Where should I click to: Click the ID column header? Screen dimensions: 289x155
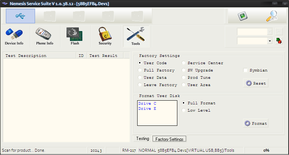(81, 55)
